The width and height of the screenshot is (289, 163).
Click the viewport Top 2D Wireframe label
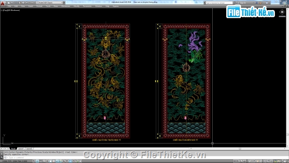tap(10, 10)
